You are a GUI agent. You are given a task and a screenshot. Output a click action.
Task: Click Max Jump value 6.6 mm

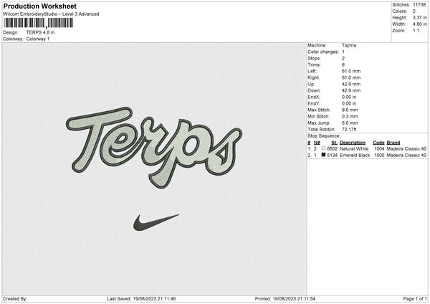[350, 123]
